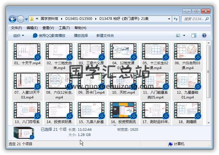Select video 17、测财运85年
Viewport: 219px width, 155px height.
155,113
